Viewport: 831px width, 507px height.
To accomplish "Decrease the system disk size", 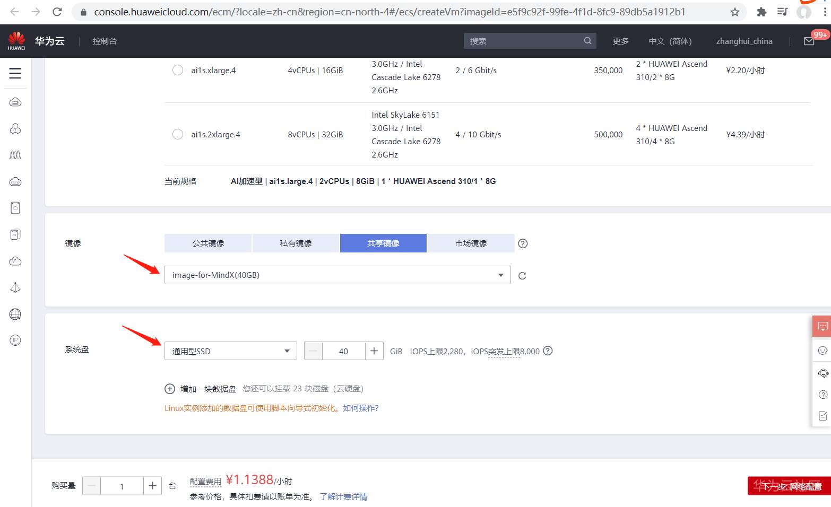I will pos(314,351).
